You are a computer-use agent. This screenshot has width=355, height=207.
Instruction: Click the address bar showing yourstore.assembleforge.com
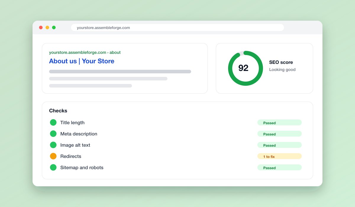(177, 28)
